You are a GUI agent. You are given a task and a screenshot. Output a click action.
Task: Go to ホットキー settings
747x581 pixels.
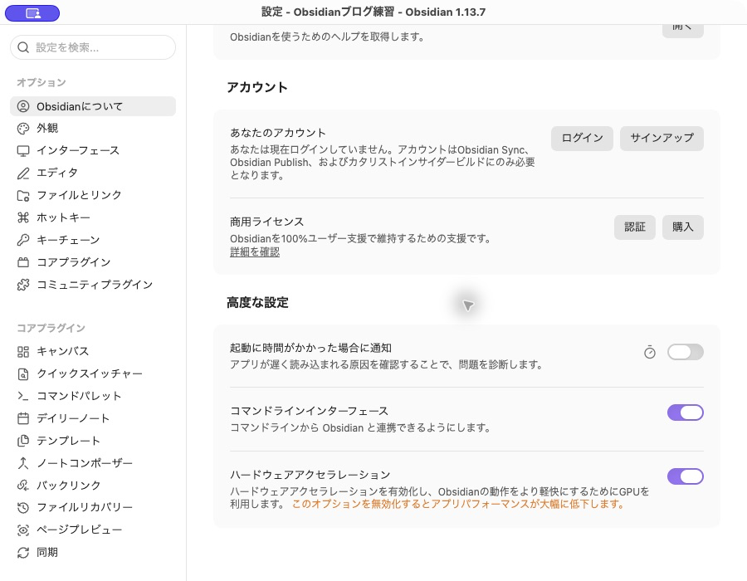pos(93,217)
